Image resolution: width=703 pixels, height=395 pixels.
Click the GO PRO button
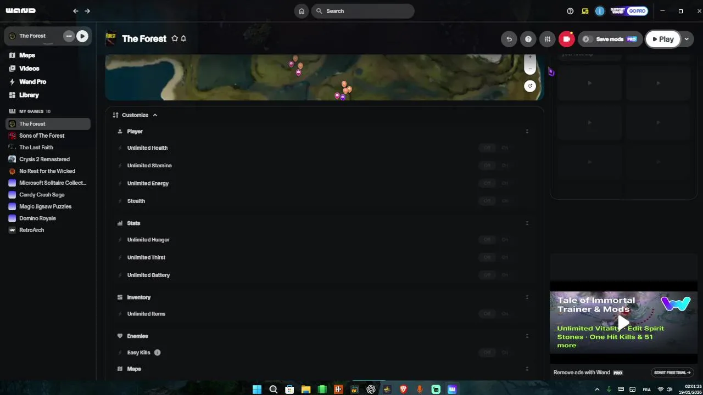638,11
